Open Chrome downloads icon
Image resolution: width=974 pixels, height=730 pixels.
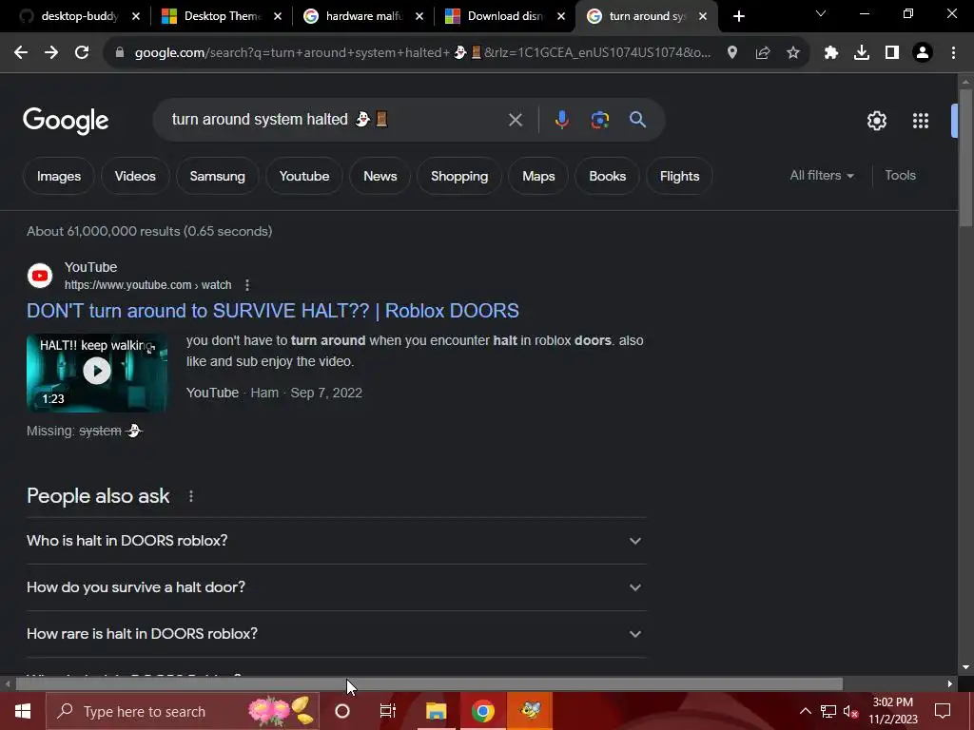point(862,53)
